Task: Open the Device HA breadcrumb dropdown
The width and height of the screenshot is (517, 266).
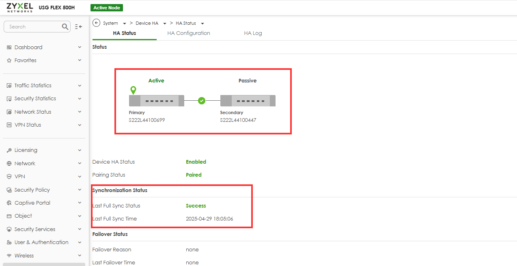Action: coord(165,24)
